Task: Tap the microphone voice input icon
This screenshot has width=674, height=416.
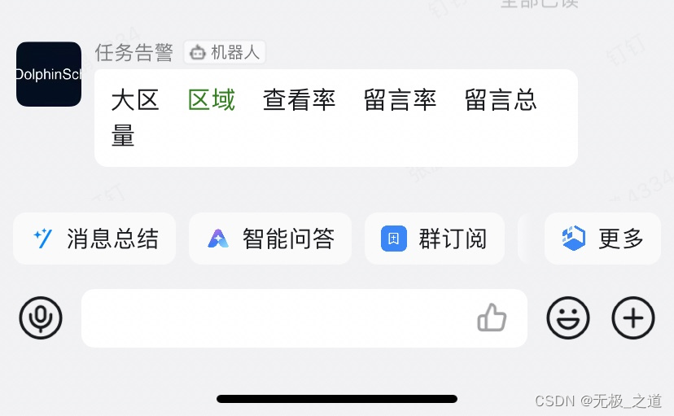Action: (x=41, y=318)
